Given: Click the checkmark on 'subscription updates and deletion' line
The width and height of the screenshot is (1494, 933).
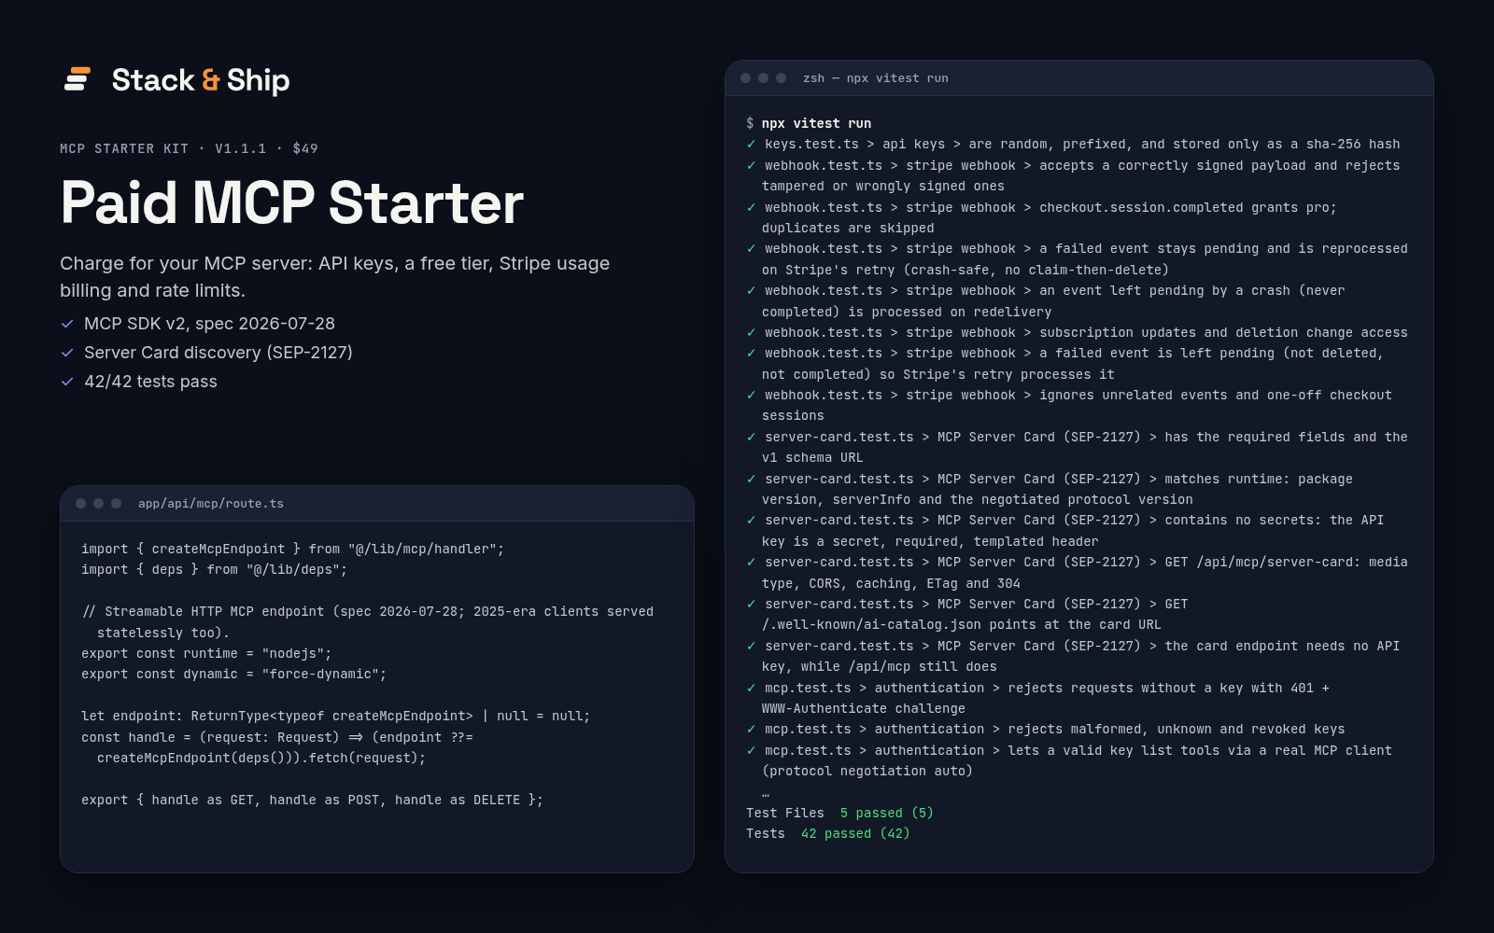Looking at the screenshot, I should pyautogui.click(x=751, y=332).
